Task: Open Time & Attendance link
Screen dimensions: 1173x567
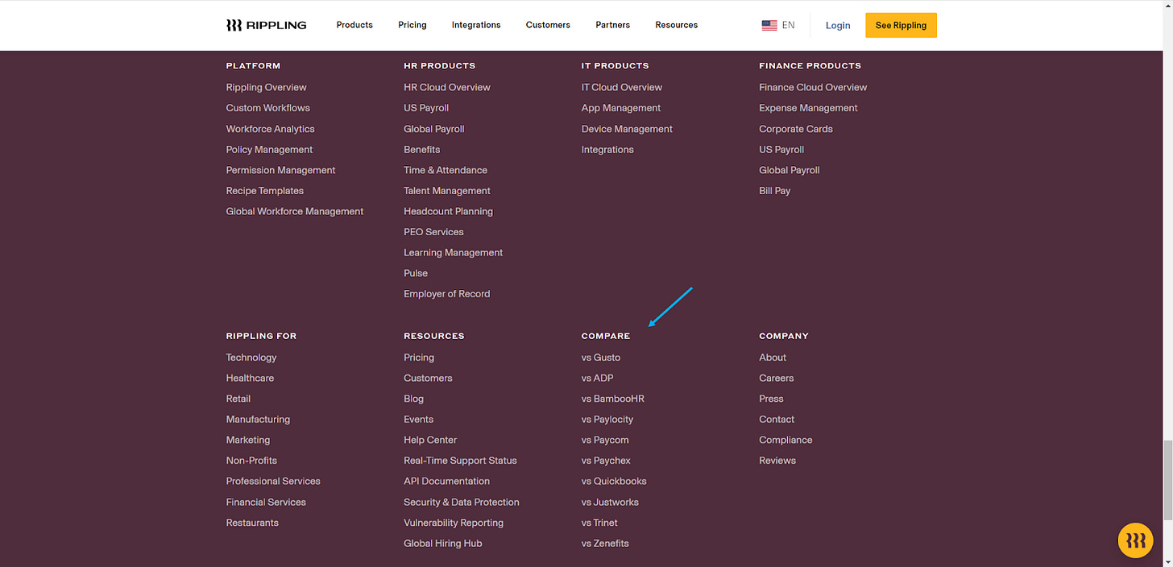Action: [x=446, y=170]
